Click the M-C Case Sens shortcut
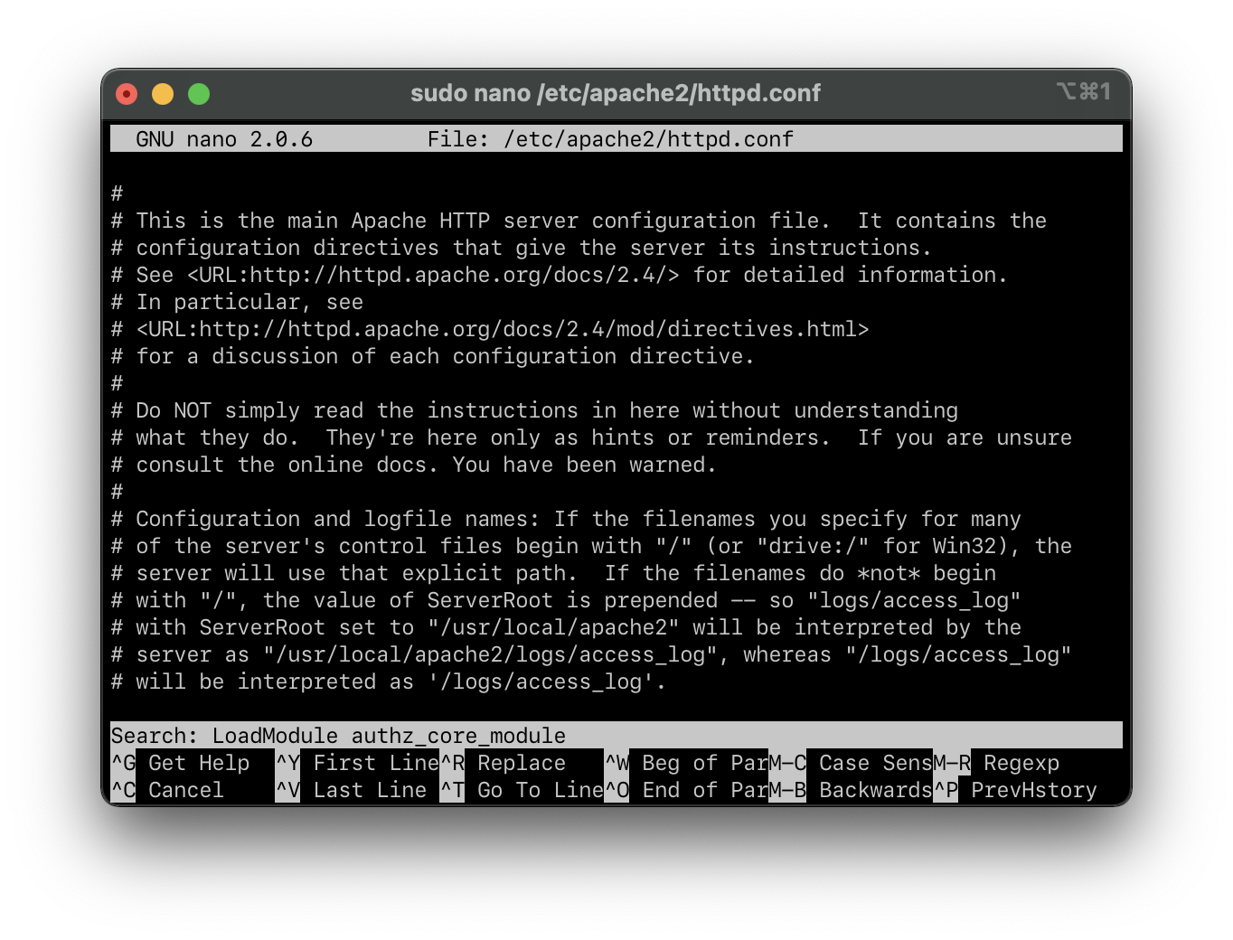This screenshot has width=1233, height=940. [x=851, y=763]
